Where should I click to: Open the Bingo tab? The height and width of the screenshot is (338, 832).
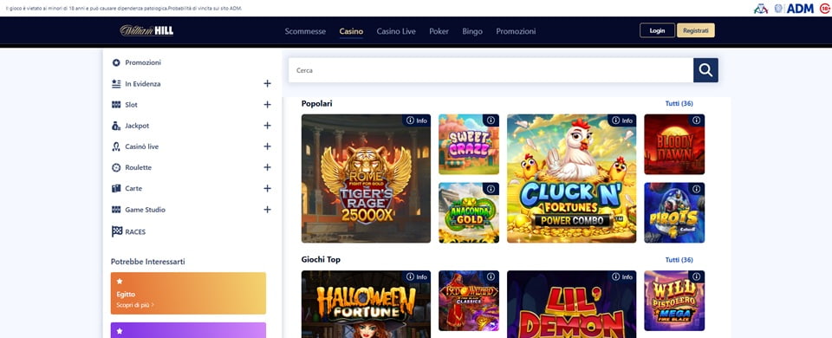[472, 31]
